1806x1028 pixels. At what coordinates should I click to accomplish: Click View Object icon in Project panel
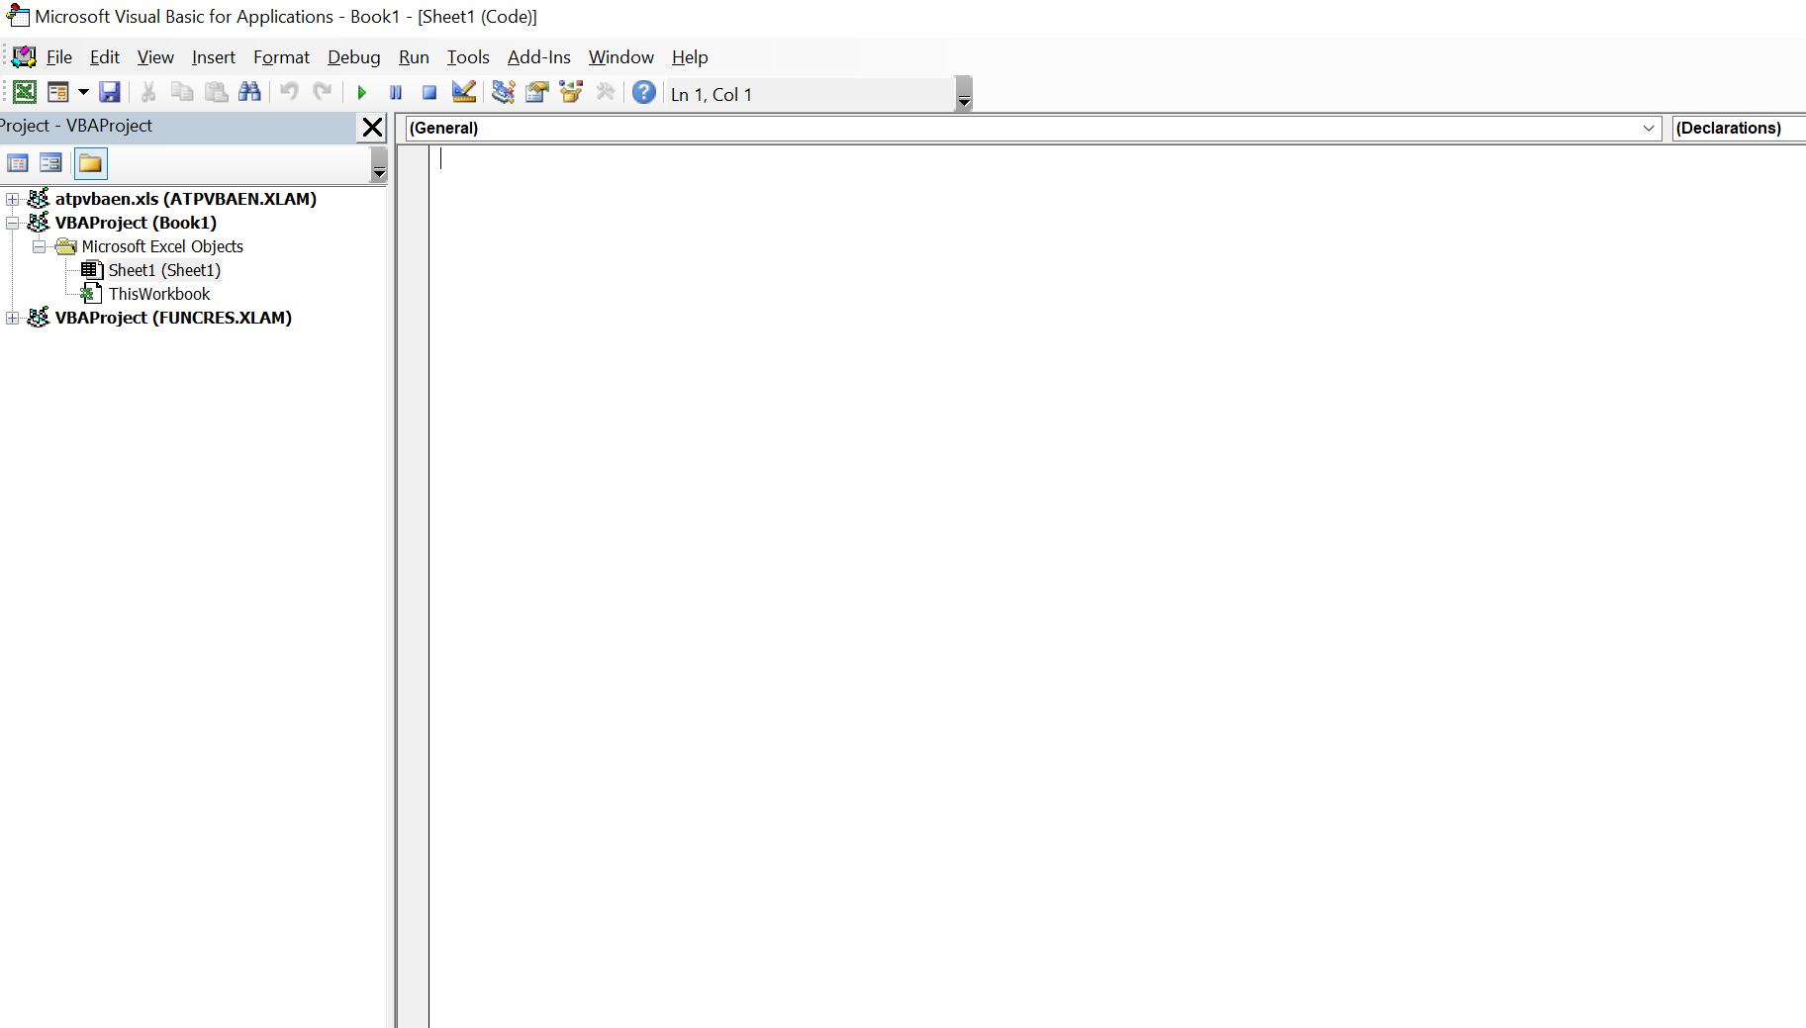(50, 163)
